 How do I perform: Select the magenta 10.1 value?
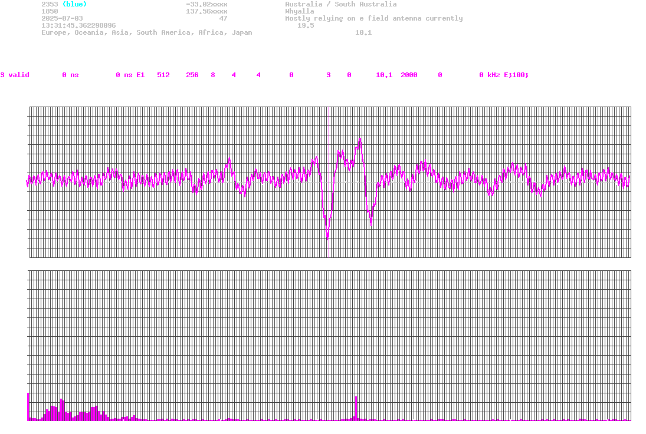point(384,75)
